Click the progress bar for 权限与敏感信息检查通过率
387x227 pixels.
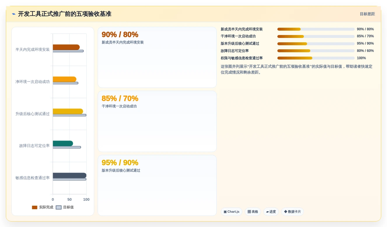[x=316, y=58]
